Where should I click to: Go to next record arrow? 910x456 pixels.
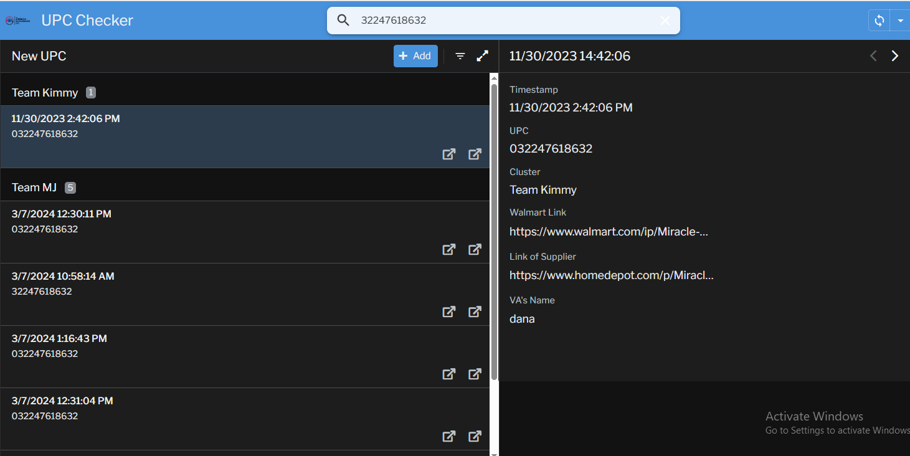coord(895,56)
